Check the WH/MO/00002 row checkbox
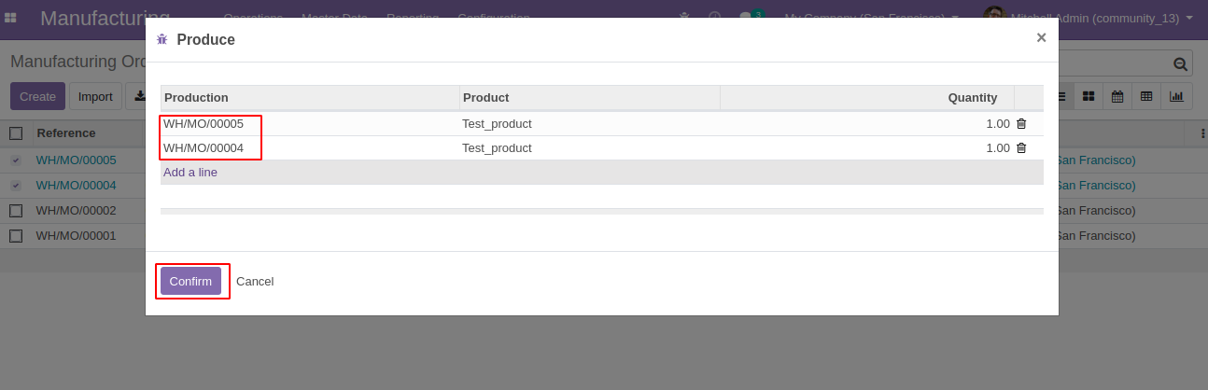 [16, 211]
